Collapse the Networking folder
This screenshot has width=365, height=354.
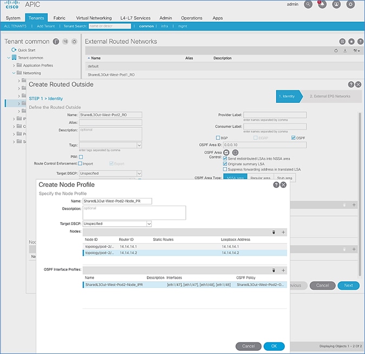tap(14, 73)
